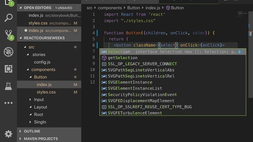Select the getSelection method suggestion
253x142 pixels.
[173, 58]
